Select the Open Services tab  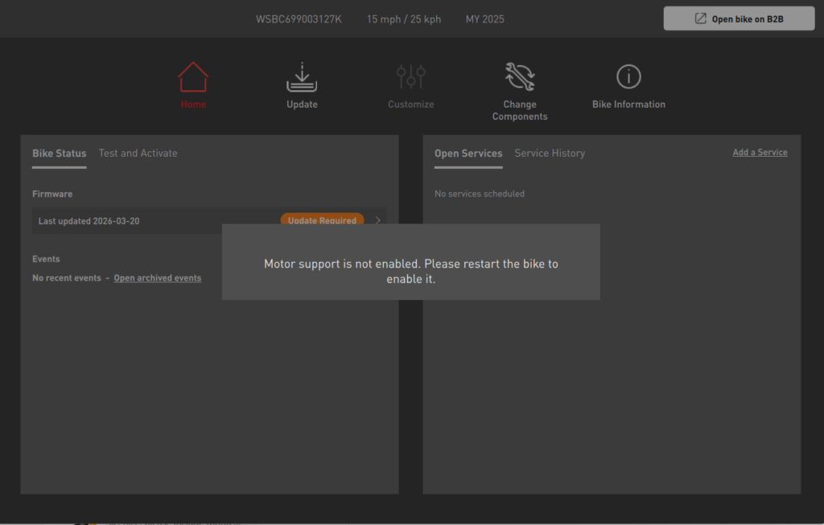(468, 153)
